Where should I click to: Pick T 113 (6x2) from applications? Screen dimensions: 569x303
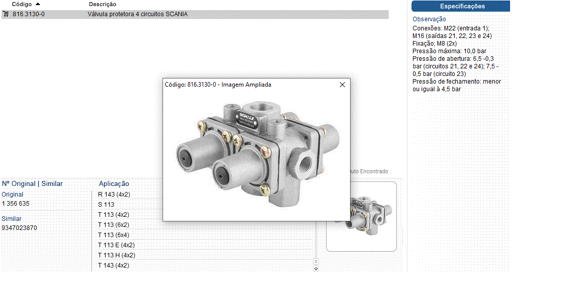(x=113, y=225)
